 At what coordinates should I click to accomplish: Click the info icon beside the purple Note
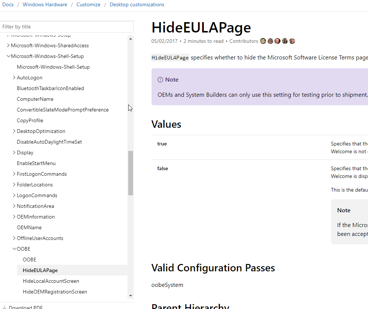(160, 80)
